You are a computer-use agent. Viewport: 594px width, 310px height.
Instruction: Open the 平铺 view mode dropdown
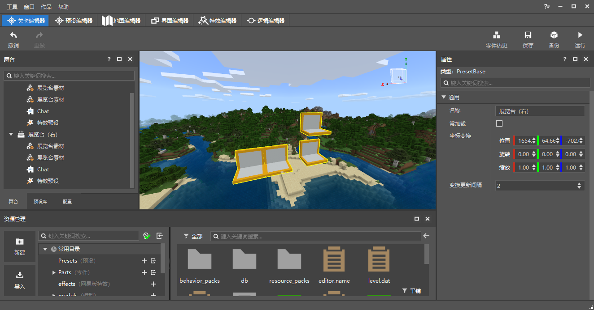pyautogui.click(x=411, y=291)
